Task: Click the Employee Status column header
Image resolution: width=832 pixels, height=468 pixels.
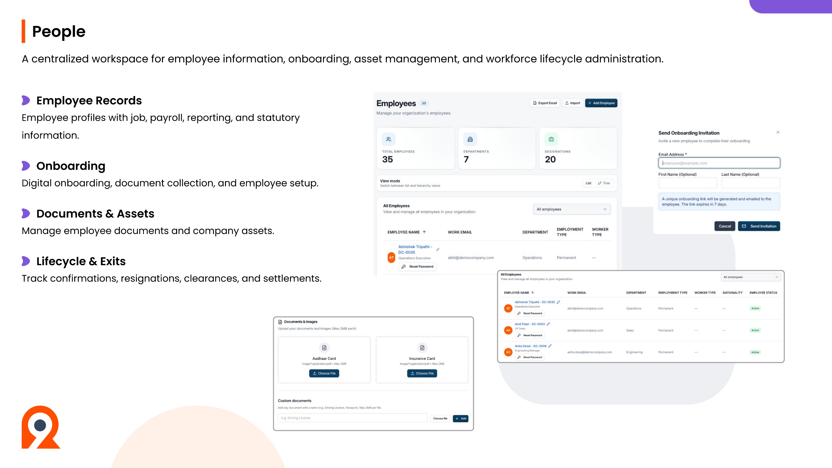Action: [x=763, y=293]
